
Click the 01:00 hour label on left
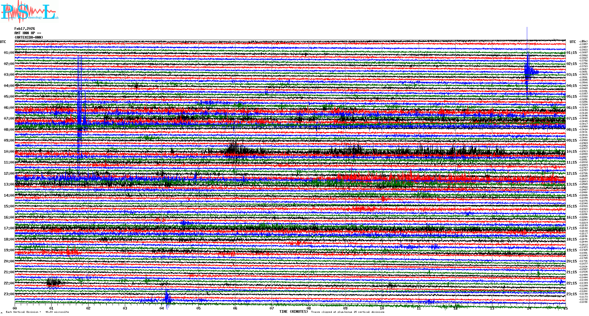click(9, 53)
